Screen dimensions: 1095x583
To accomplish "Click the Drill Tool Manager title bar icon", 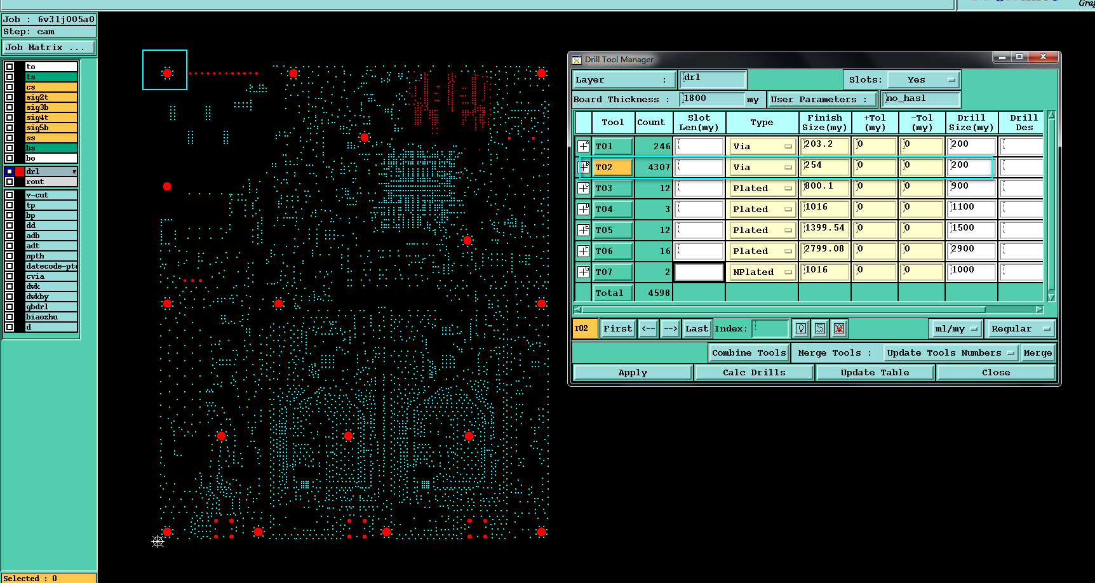I will pyautogui.click(x=577, y=60).
